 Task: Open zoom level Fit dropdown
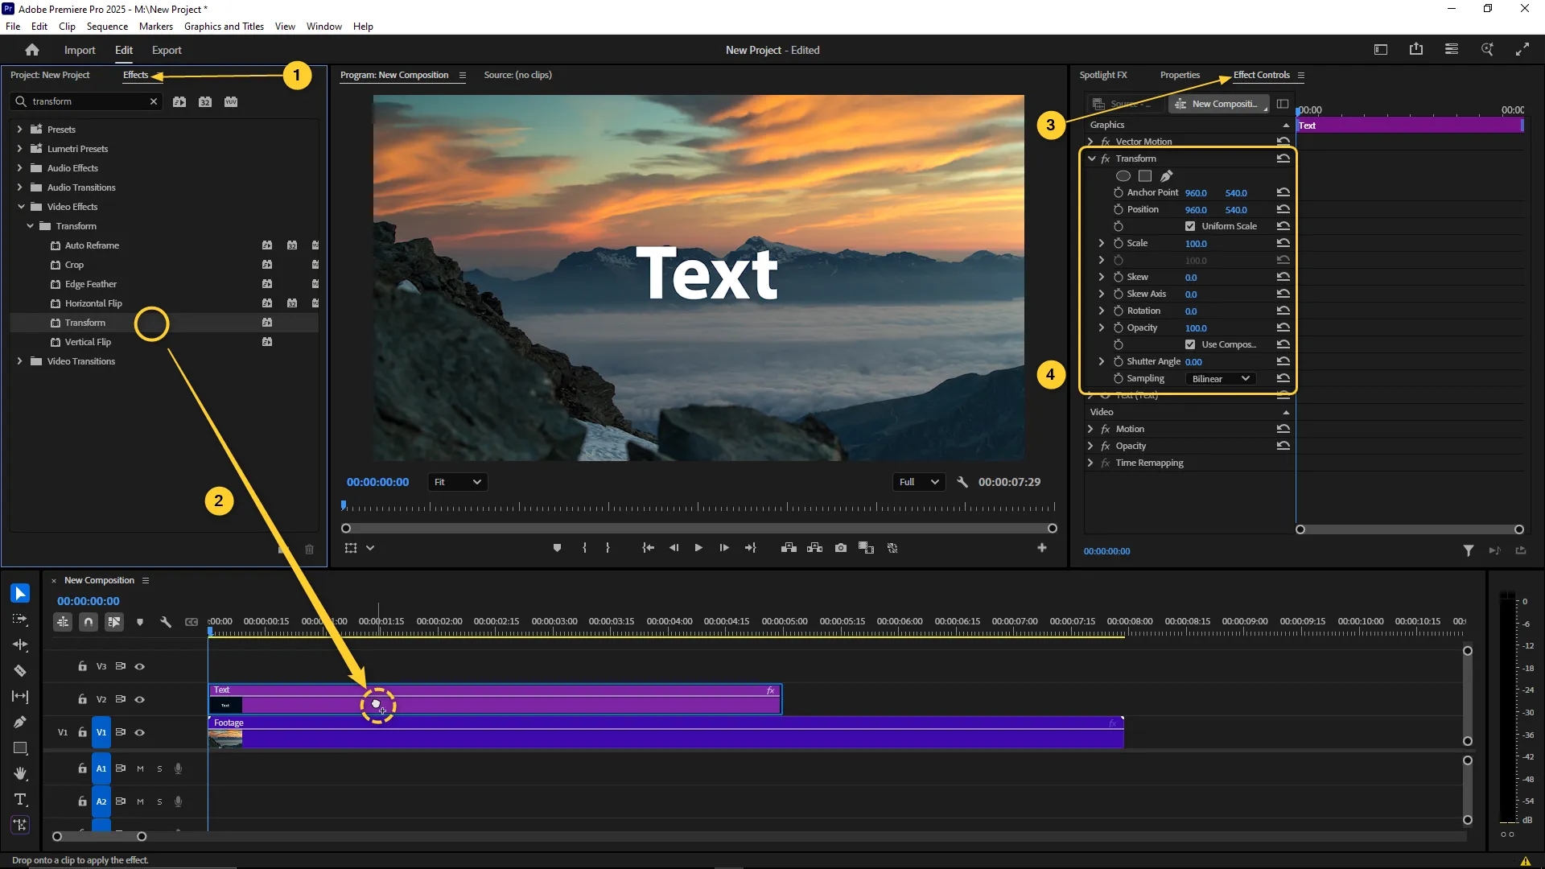[457, 482]
